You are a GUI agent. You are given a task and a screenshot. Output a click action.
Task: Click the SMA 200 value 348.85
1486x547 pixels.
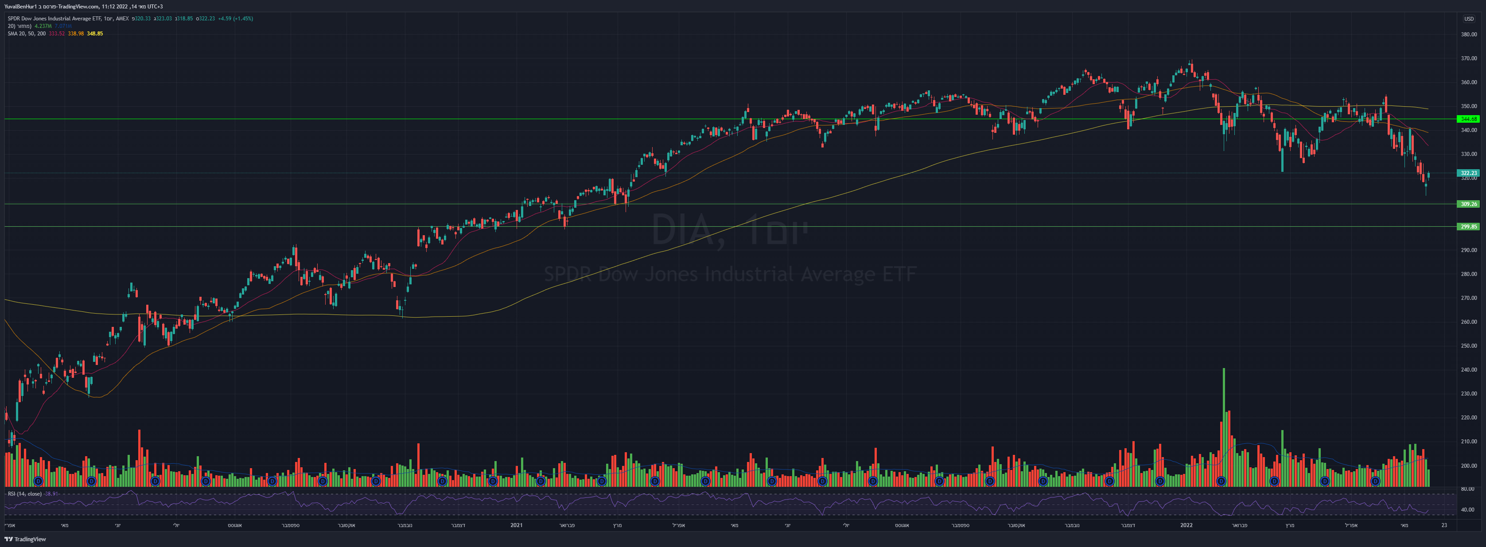[95, 33]
